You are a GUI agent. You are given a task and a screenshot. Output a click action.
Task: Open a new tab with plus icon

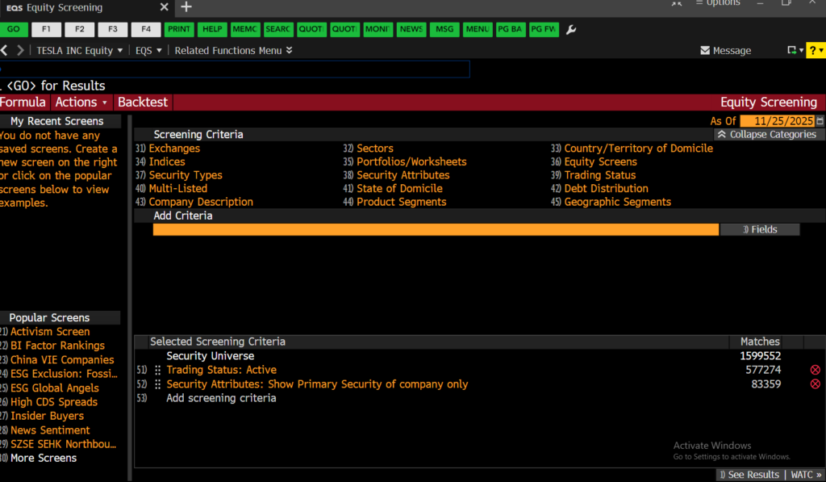click(186, 7)
